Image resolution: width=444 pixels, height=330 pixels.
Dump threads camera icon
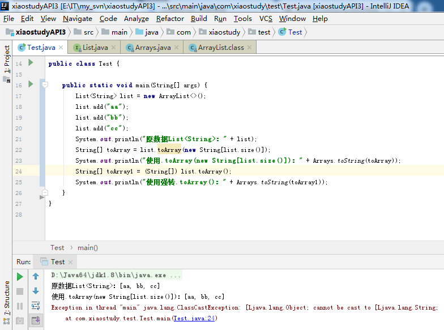pyautogui.click(x=20, y=321)
